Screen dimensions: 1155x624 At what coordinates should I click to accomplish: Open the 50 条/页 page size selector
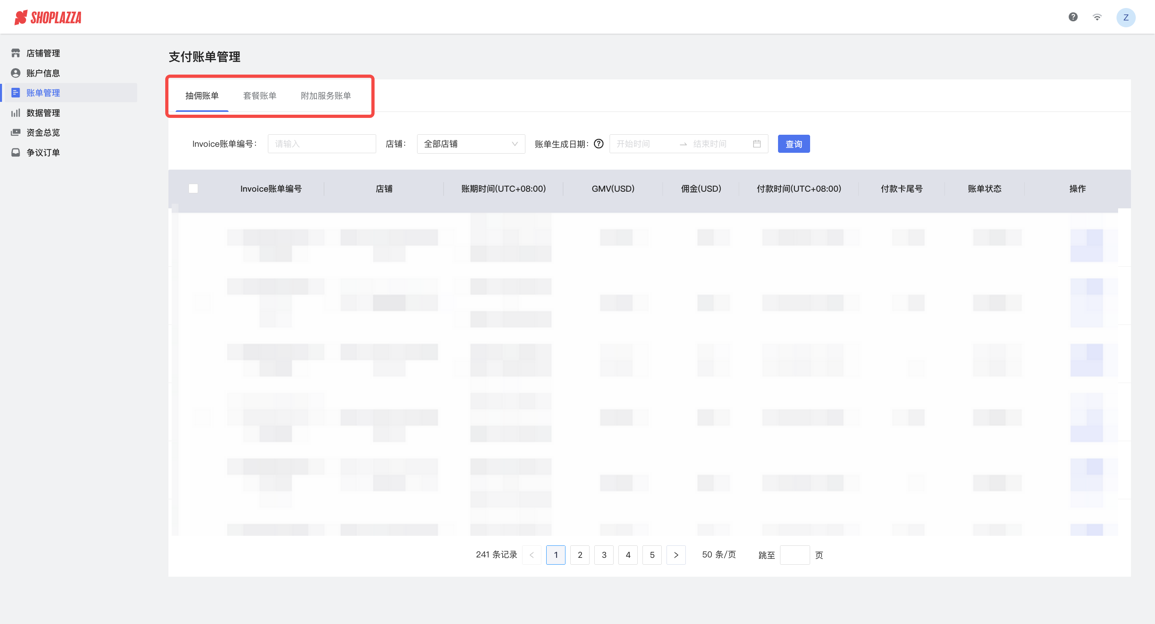(x=719, y=555)
